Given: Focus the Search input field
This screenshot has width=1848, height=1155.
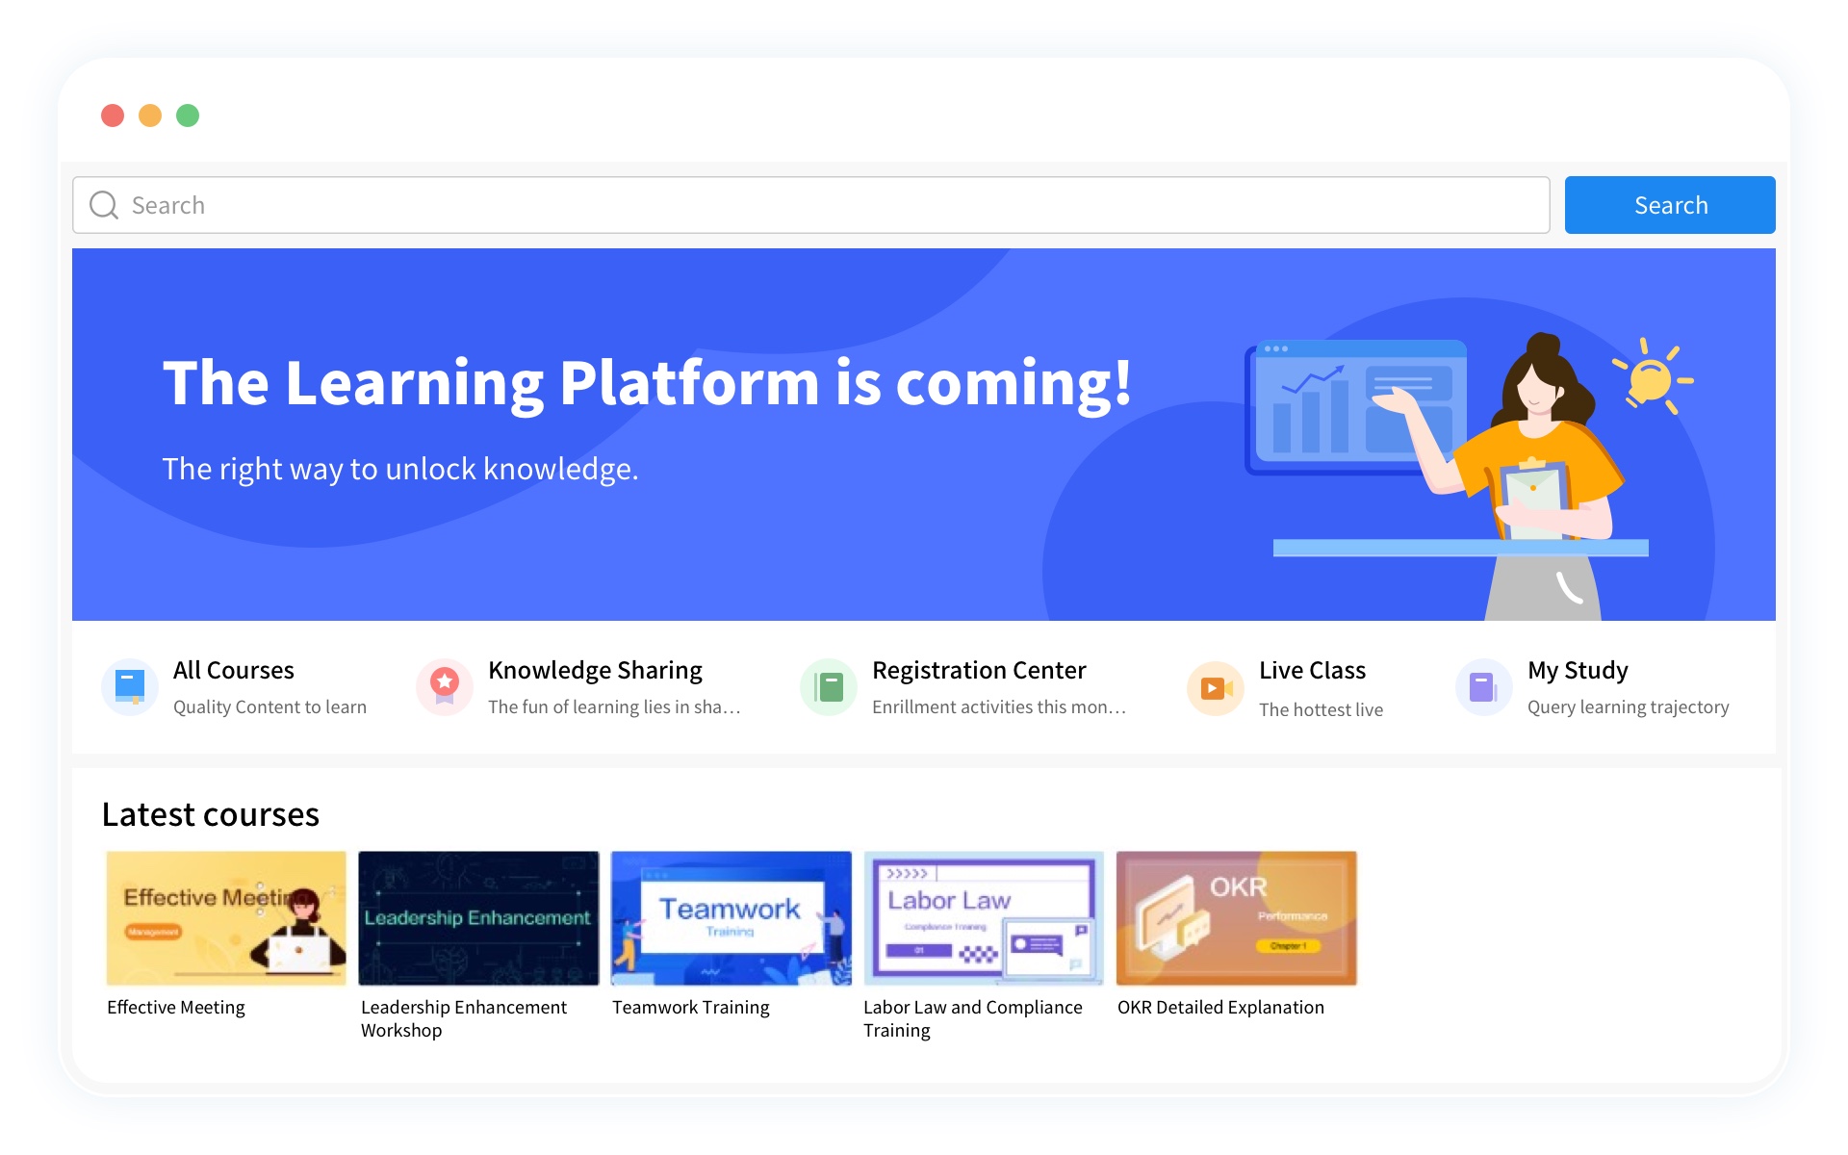Looking at the screenshot, I should pyautogui.click(x=828, y=205).
